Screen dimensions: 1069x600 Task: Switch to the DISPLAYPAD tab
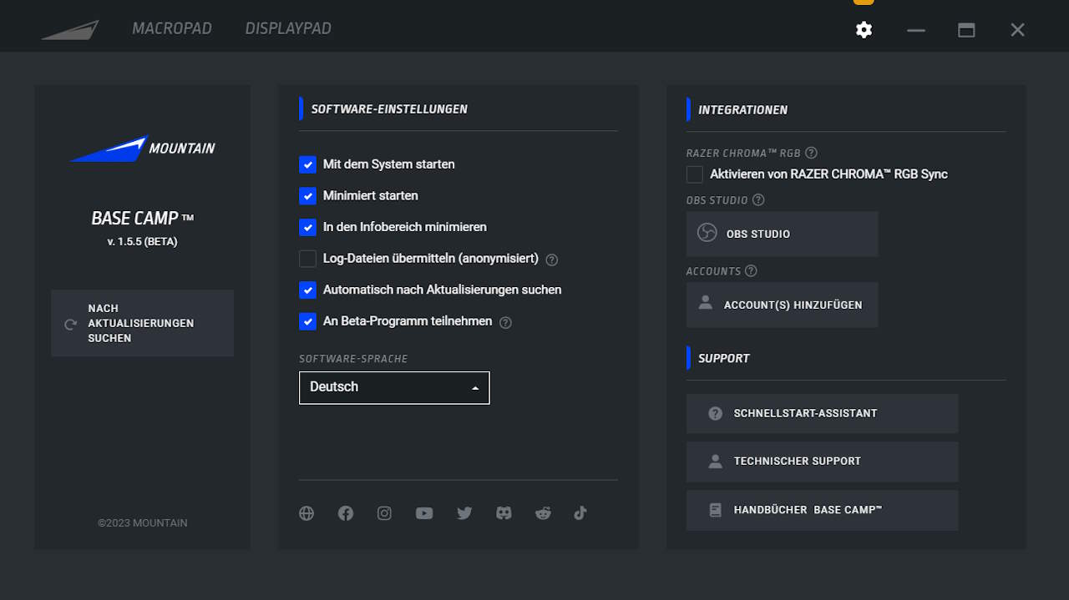(x=288, y=28)
